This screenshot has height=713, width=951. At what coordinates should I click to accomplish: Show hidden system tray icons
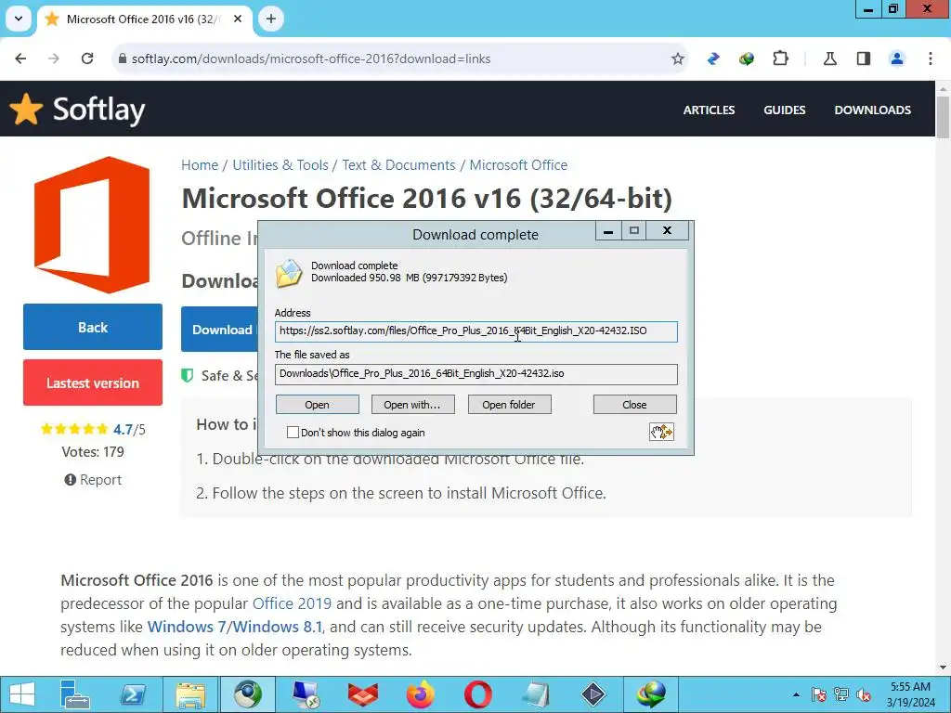[796, 694]
